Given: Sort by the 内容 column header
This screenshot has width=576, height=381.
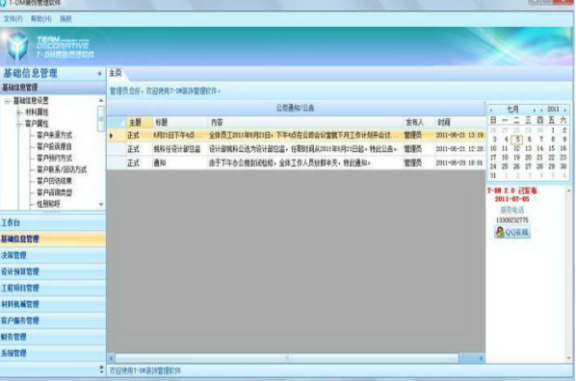Looking at the screenshot, I should [305, 122].
